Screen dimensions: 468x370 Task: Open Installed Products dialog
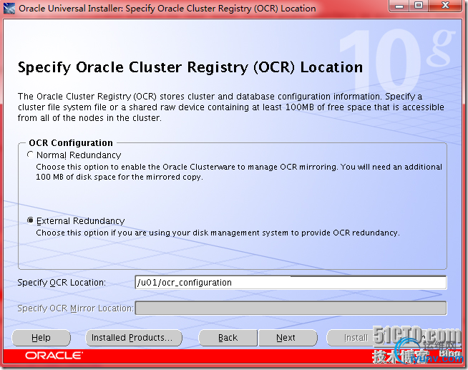[x=134, y=338]
